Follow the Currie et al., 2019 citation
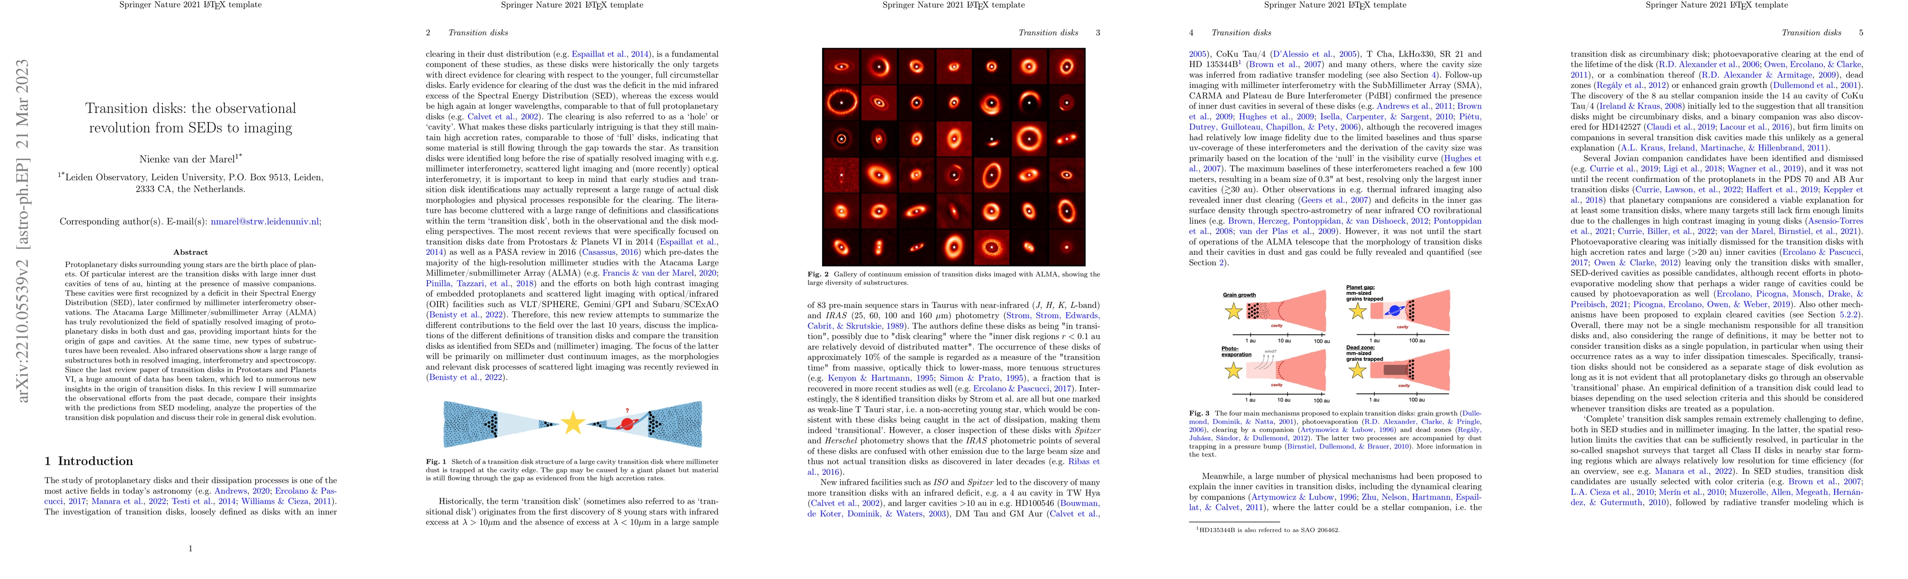Viewport: 1908px width, 579px height. pos(1623,169)
